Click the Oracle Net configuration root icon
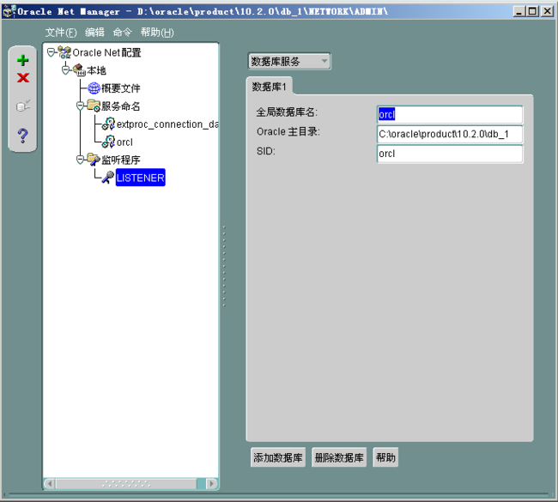The height and width of the screenshot is (502, 558). [64, 52]
